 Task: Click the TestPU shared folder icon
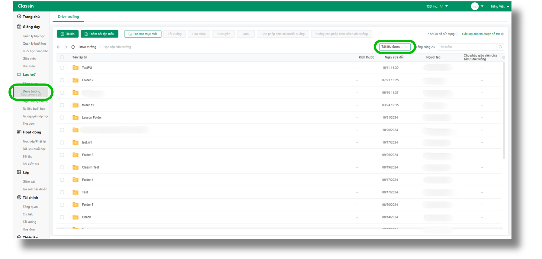[75, 68]
